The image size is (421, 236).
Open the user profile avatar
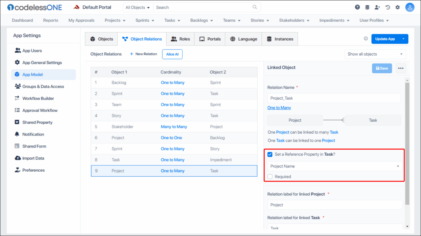[x=409, y=7]
